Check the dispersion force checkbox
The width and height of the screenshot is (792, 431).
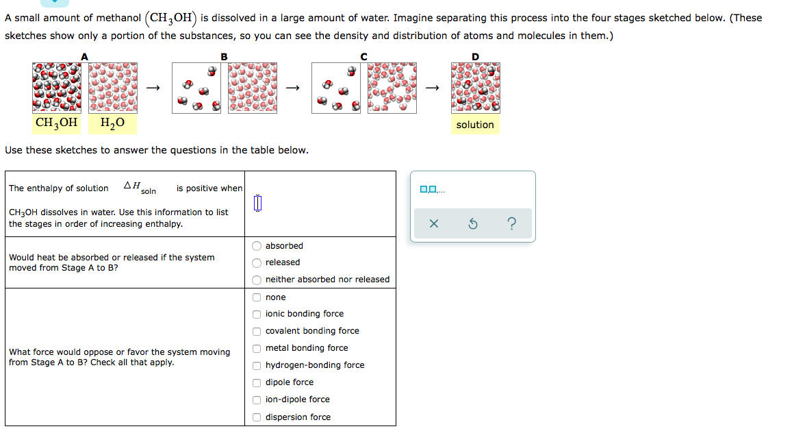click(x=256, y=417)
